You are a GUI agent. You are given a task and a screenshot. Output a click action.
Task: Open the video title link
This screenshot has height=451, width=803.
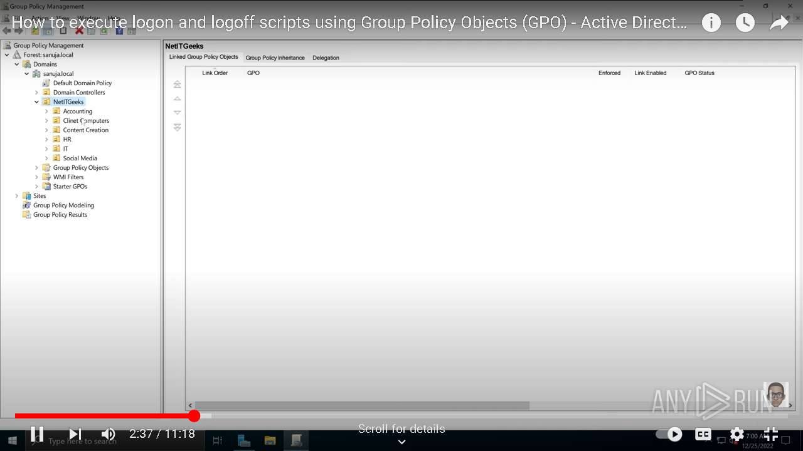349,23
